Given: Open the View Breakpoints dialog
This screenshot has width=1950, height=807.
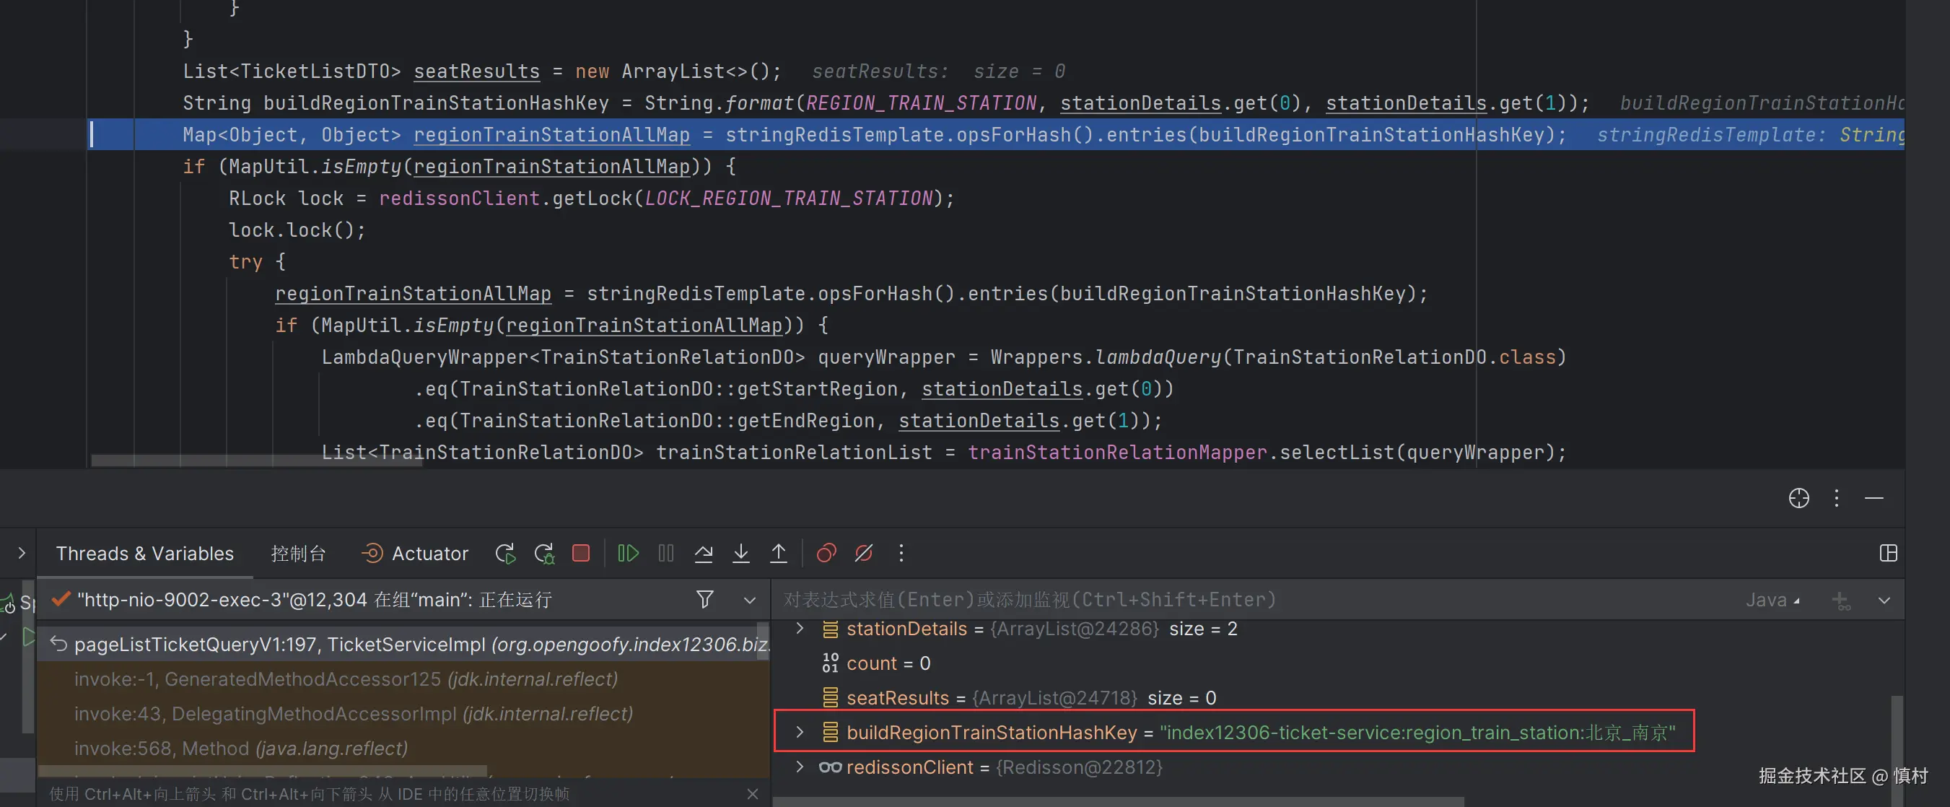Looking at the screenshot, I should [826, 554].
